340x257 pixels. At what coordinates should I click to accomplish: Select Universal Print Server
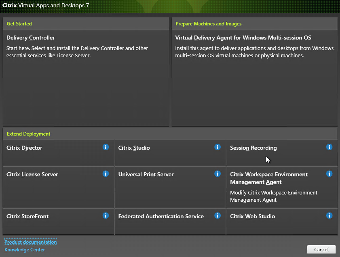coord(146,174)
